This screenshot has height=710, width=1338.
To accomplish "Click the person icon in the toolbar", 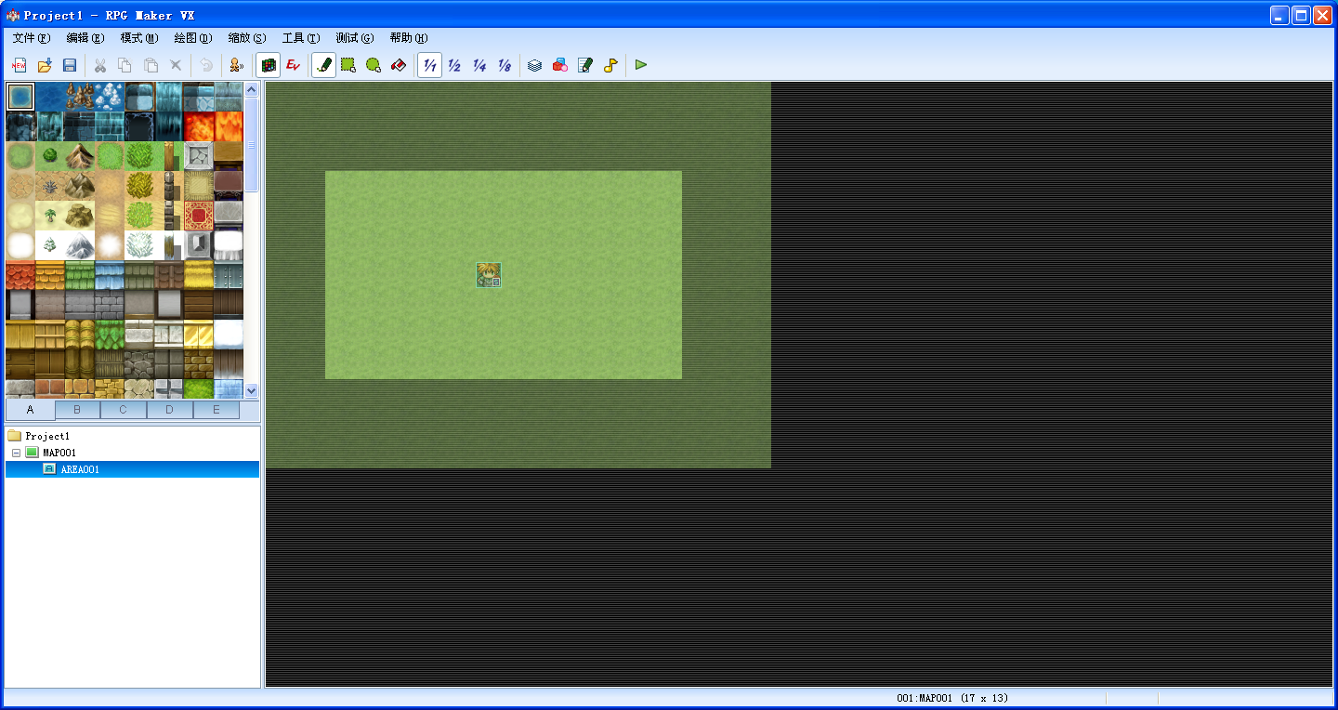I will coord(236,65).
